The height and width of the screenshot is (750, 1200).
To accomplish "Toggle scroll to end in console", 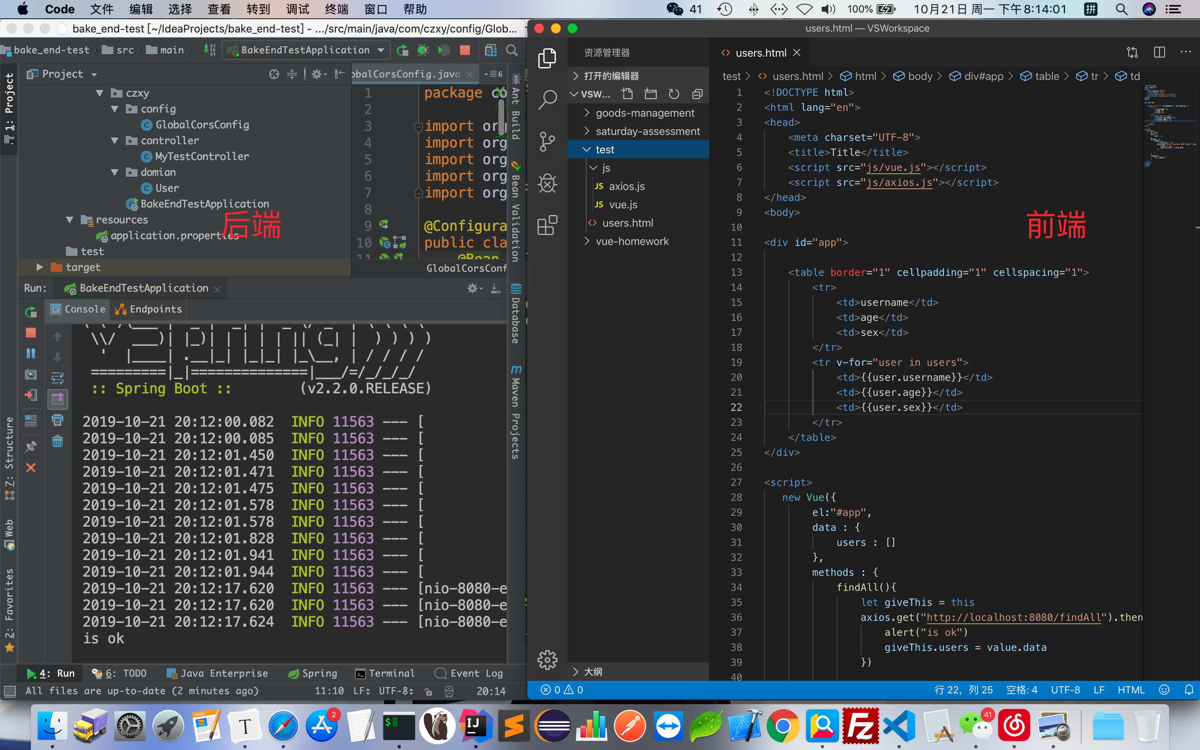I will click(x=57, y=399).
